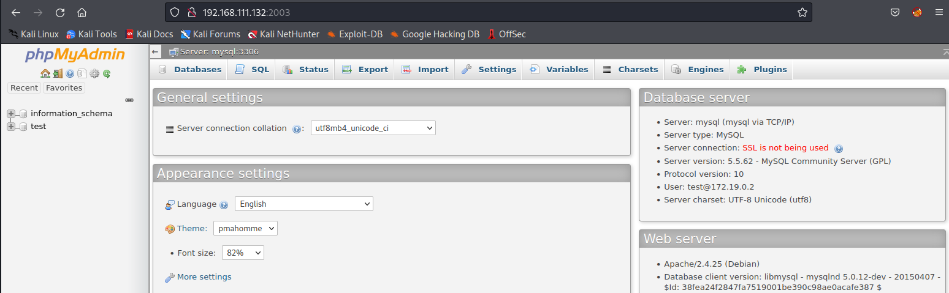This screenshot has height=293, width=949.
Task: Click the browser forward arrow
Action: 38,12
